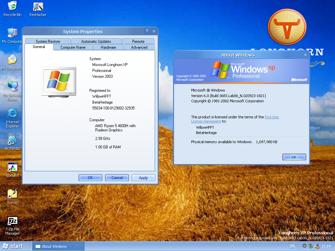Click the network tray icon with red X
Image resolution: width=335 pixels, height=251 pixels.
pyautogui.click(x=317, y=246)
